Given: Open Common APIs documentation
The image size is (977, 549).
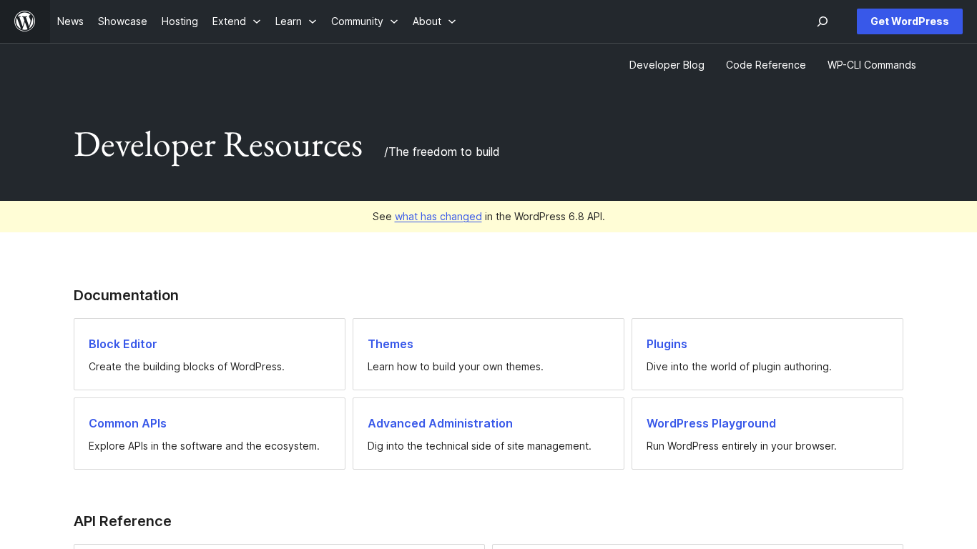Looking at the screenshot, I should click(x=127, y=423).
